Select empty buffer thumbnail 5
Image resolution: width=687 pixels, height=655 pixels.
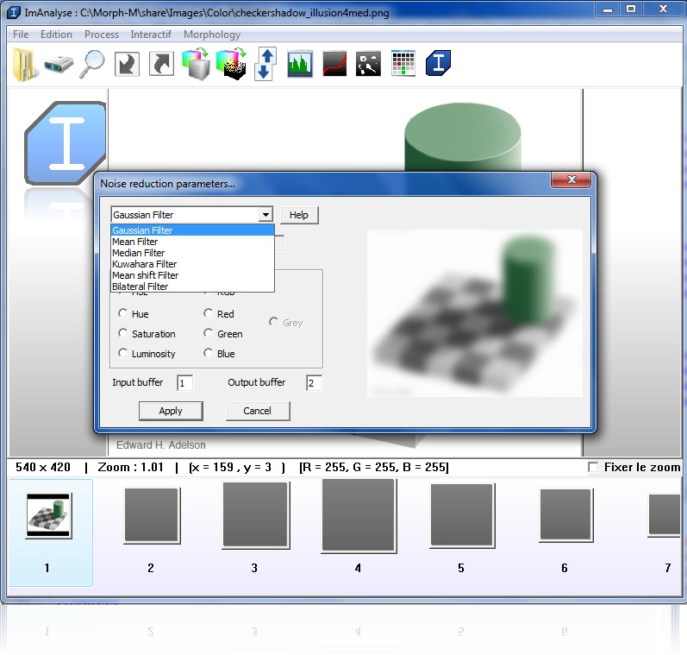[x=462, y=515]
